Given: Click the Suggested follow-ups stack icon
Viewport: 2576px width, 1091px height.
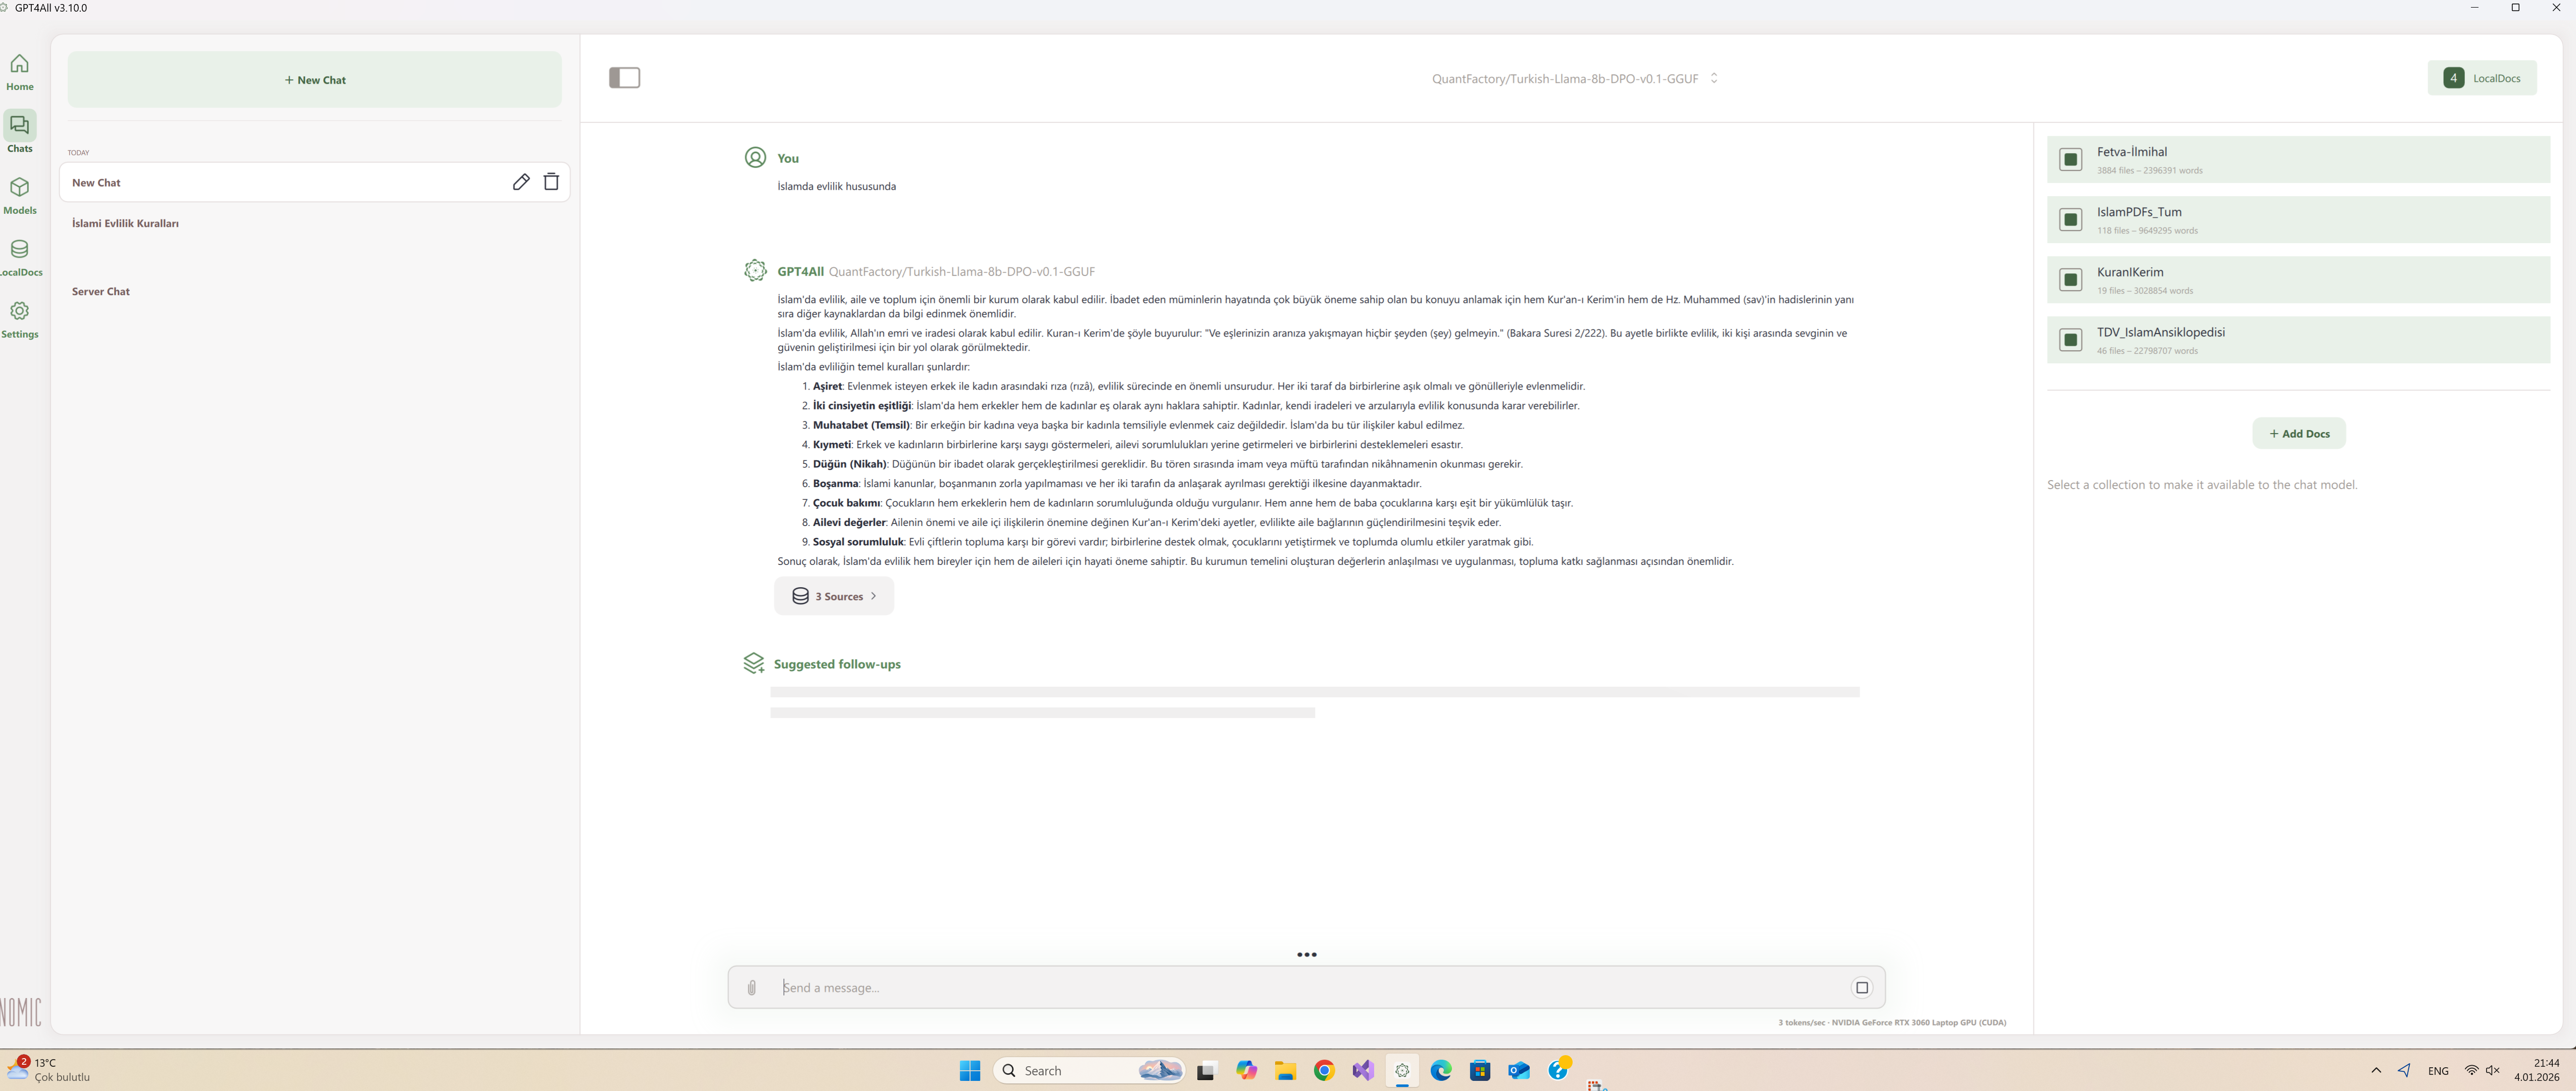Looking at the screenshot, I should click(754, 663).
